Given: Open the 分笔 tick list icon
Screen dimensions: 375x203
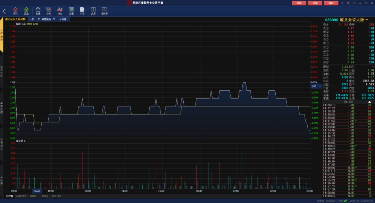Looking at the screenshot, I should [x=71, y=11].
